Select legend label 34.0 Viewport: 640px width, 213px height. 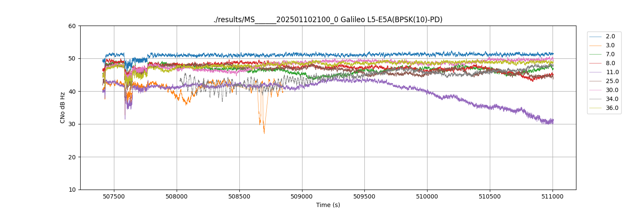pyautogui.click(x=612, y=99)
